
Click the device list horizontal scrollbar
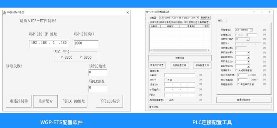[x=179, y=50]
